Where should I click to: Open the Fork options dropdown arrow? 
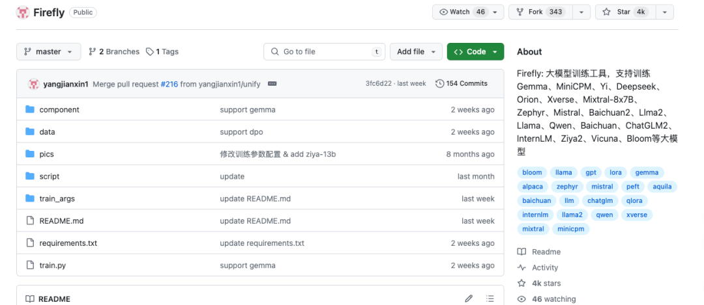[581, 12]
